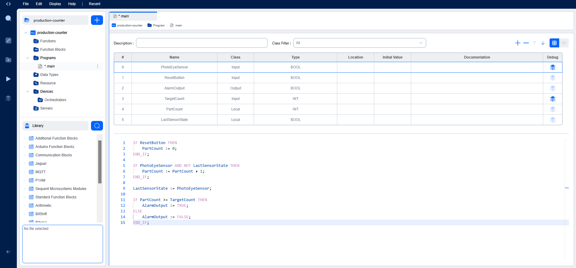
Task: Select the main editor tab
Action: click(133, 16)
